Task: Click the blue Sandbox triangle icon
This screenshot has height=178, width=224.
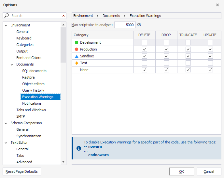Action: click(77, 56)
